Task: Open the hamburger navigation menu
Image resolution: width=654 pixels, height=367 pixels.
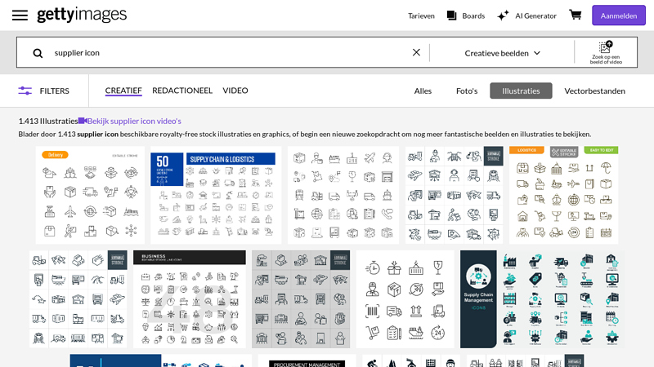Action: [20, 15]
